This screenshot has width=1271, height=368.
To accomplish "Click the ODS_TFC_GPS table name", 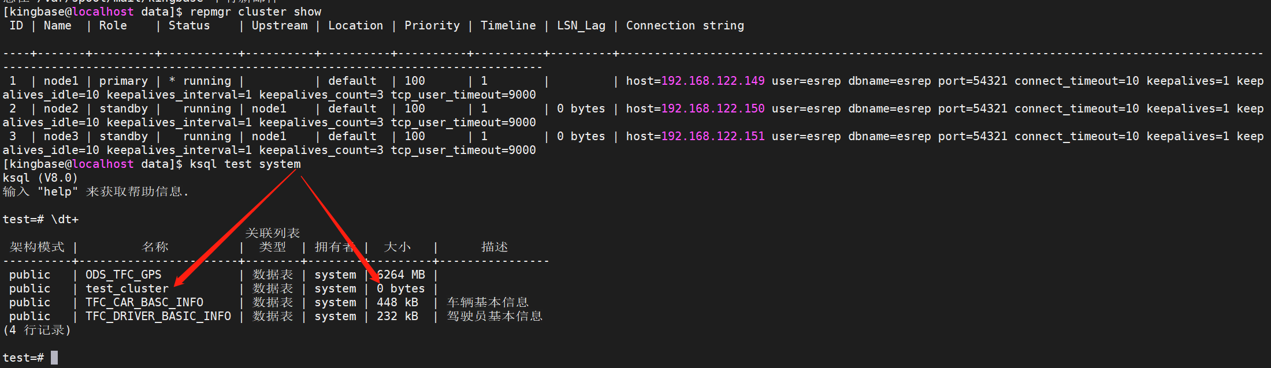I will click(124, 275).
